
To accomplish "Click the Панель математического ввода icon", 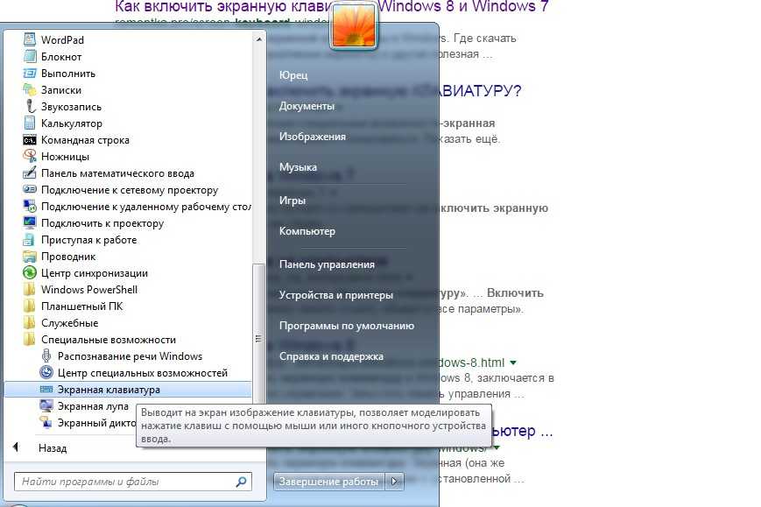I will (30, 173).
